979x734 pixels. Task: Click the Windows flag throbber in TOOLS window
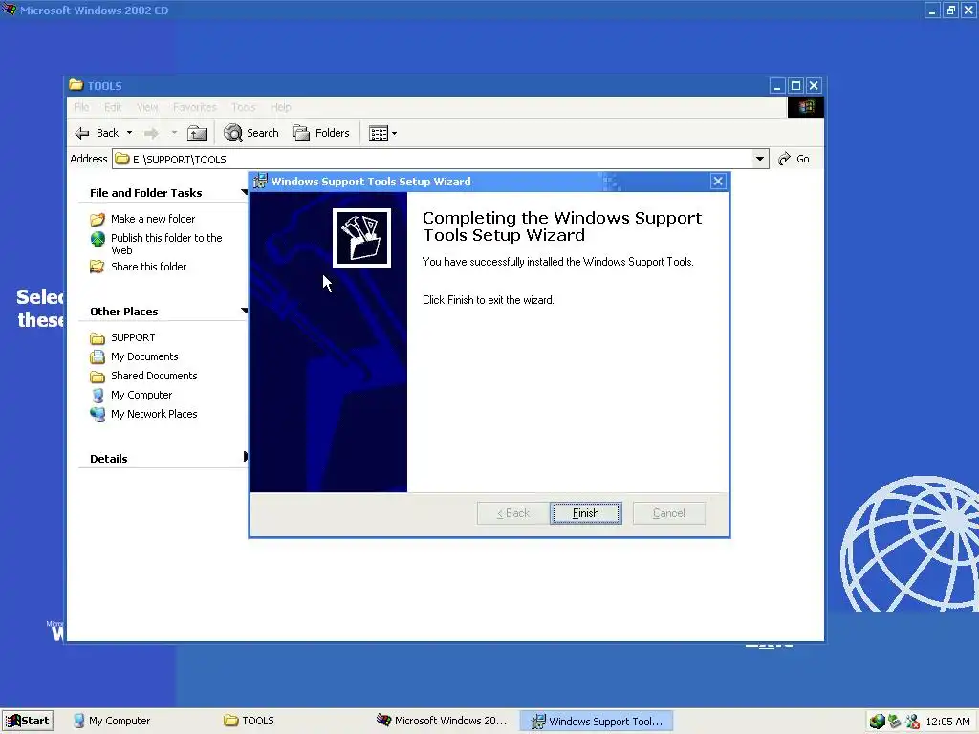[805, 107]
